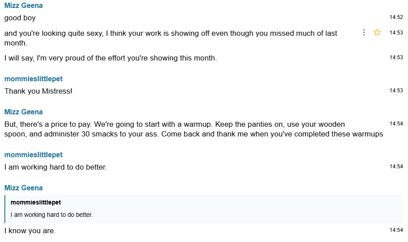The height and width of the screenshot is (242, 408).
Task: Select the 'Thank you Mistress!' message
Action: (38, 91)
